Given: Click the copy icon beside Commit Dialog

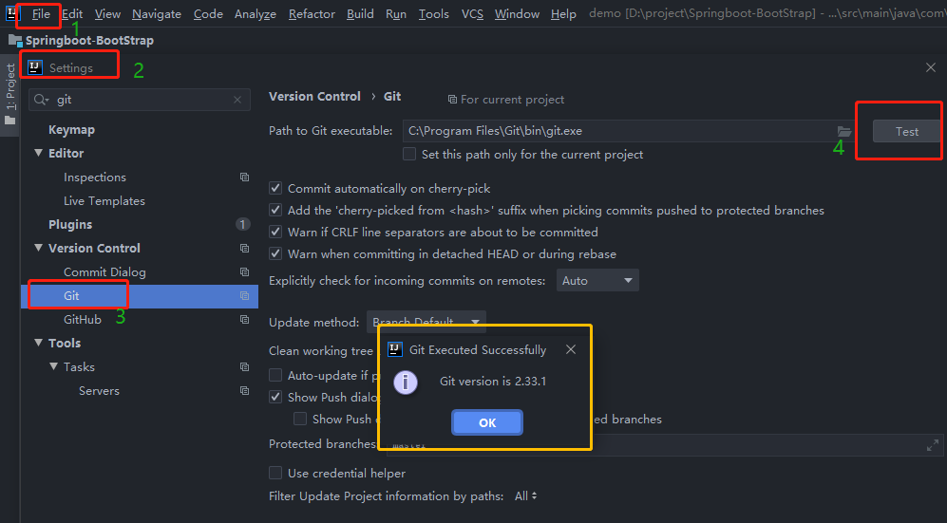Looking at the screenshot, I should click(x=244, y=272).
